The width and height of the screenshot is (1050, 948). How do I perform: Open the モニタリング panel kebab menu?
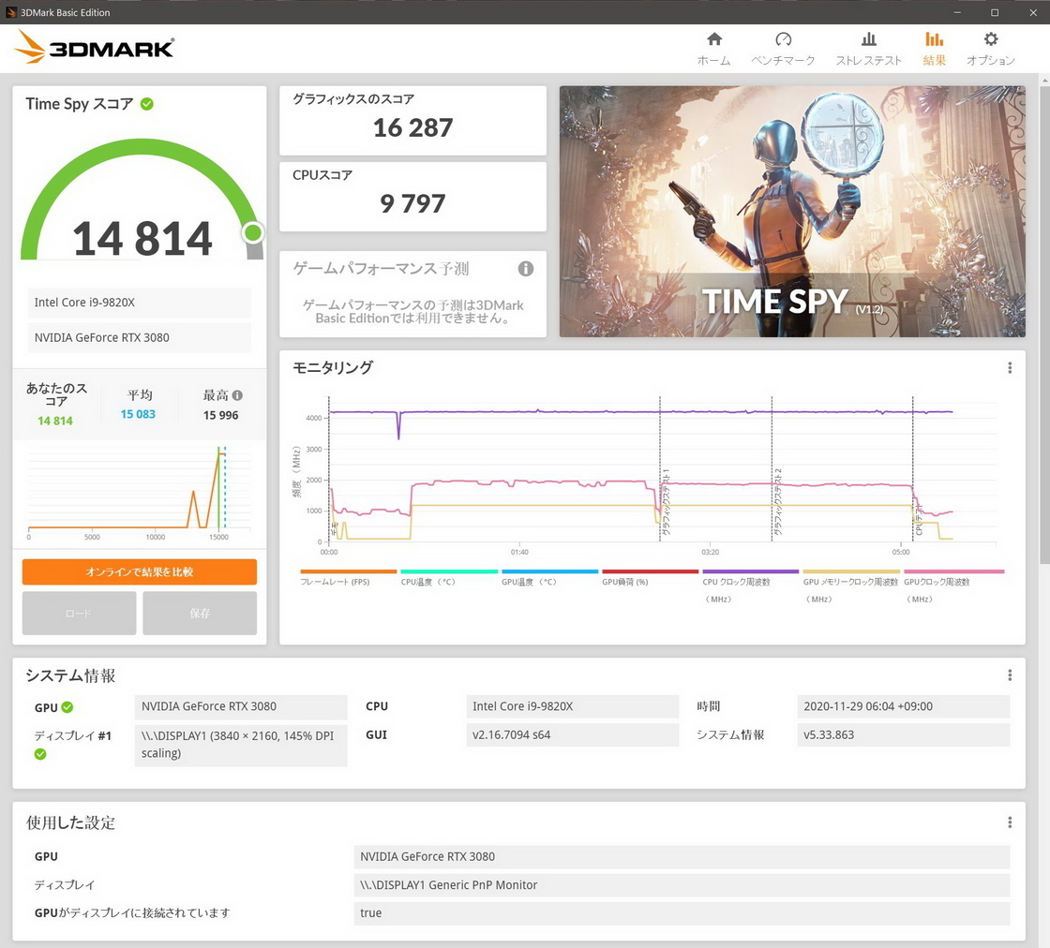[1010, 367]
